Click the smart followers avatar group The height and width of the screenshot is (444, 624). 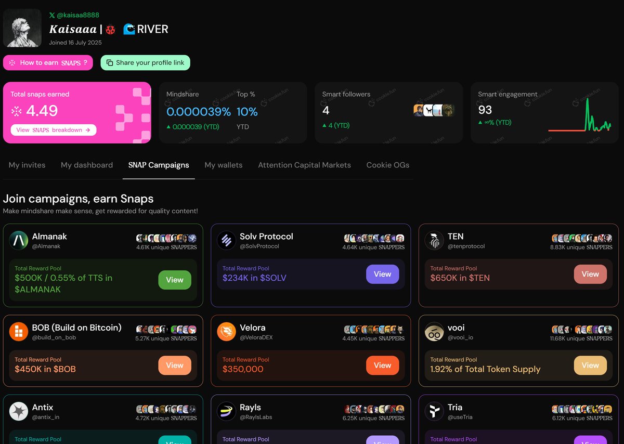(x=434, y=110)
